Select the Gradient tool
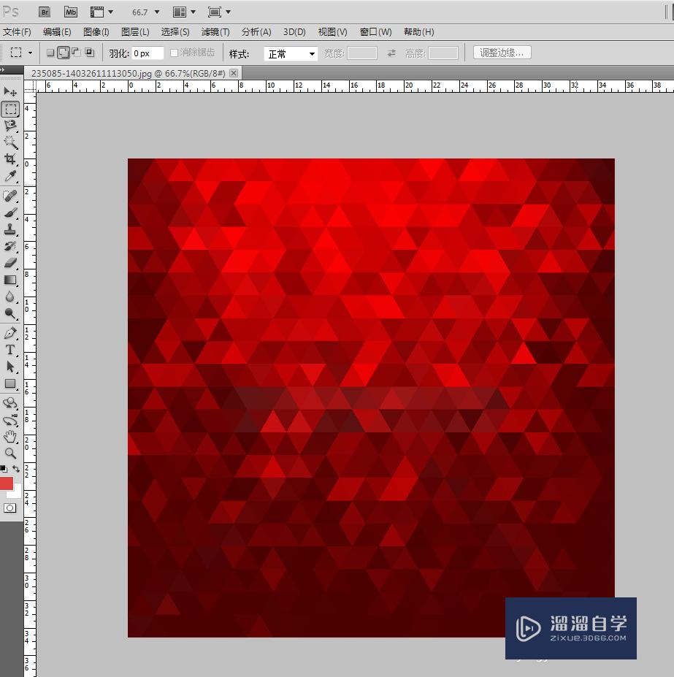Viewport: 674px width, 677px height. coord(10,280)
